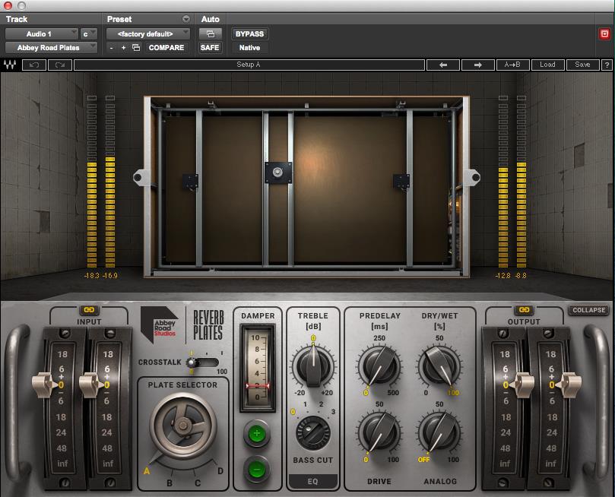Click the Native format label
The width and height of the screenshot is (615, 497).
pos(249,47)
